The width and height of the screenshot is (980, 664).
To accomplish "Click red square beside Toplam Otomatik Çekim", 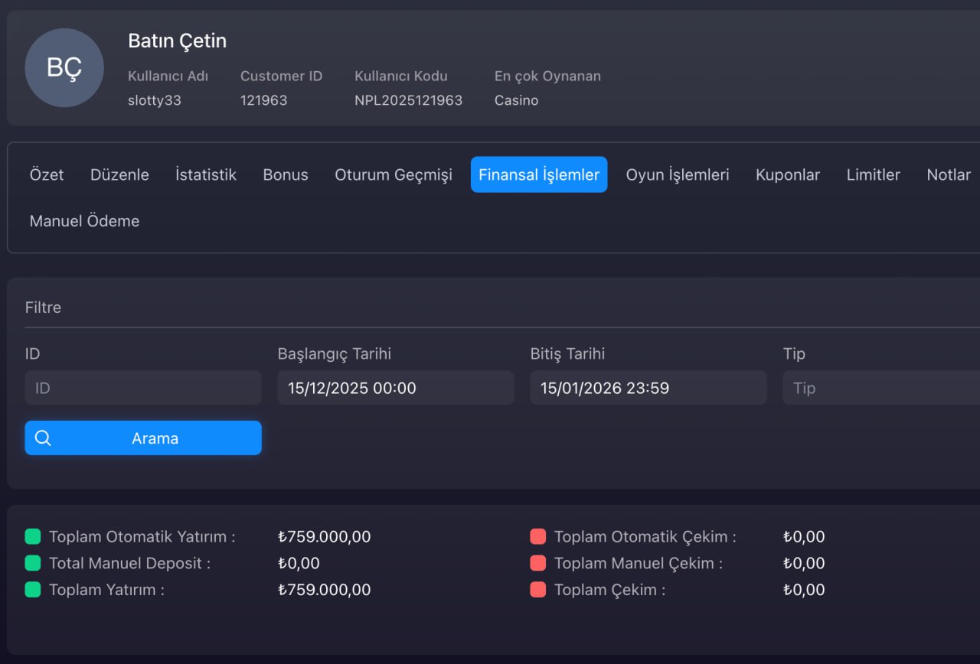I will 537,536.
